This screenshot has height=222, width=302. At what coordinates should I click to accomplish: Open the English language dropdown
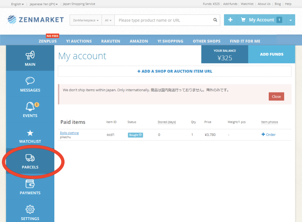click(17, 4)
